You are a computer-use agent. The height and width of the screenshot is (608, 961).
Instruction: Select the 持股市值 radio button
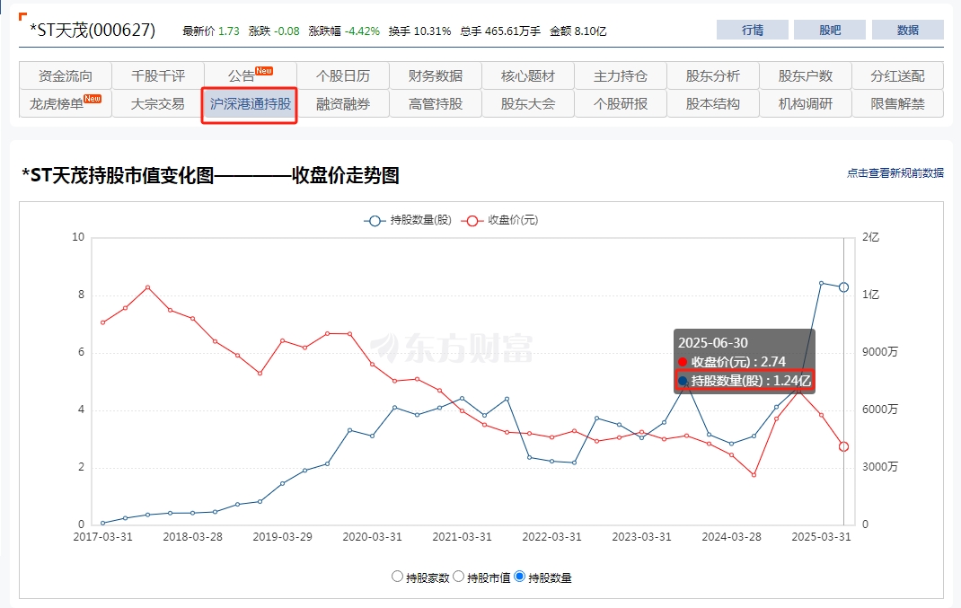(x=458, y=577)
